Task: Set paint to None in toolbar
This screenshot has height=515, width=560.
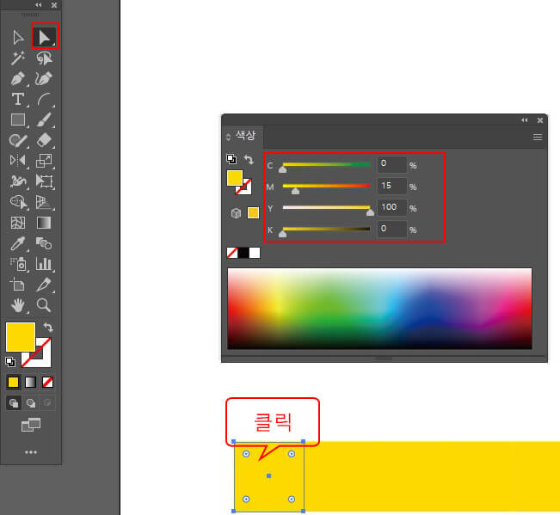Action: click(x=47, y=383)
